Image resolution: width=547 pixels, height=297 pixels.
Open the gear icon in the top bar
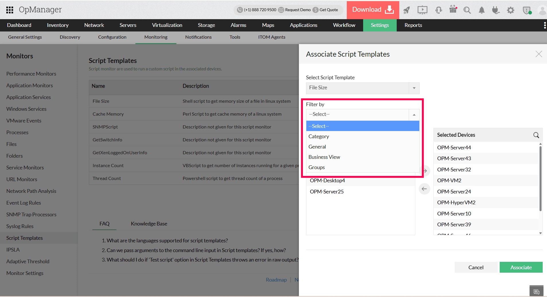coord(511,10)
